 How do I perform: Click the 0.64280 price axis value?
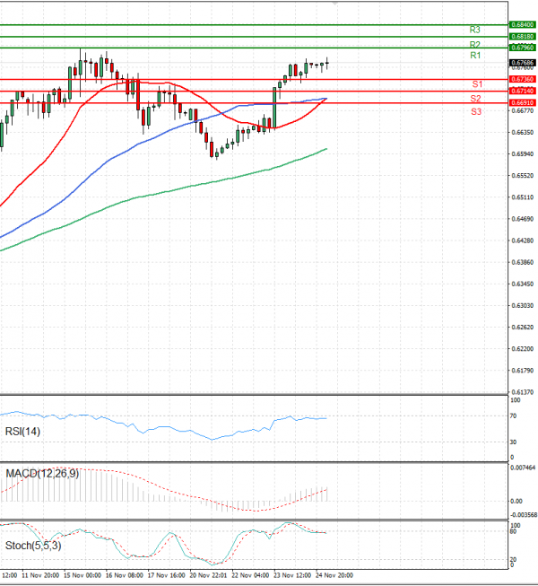(x=523, y=241)
